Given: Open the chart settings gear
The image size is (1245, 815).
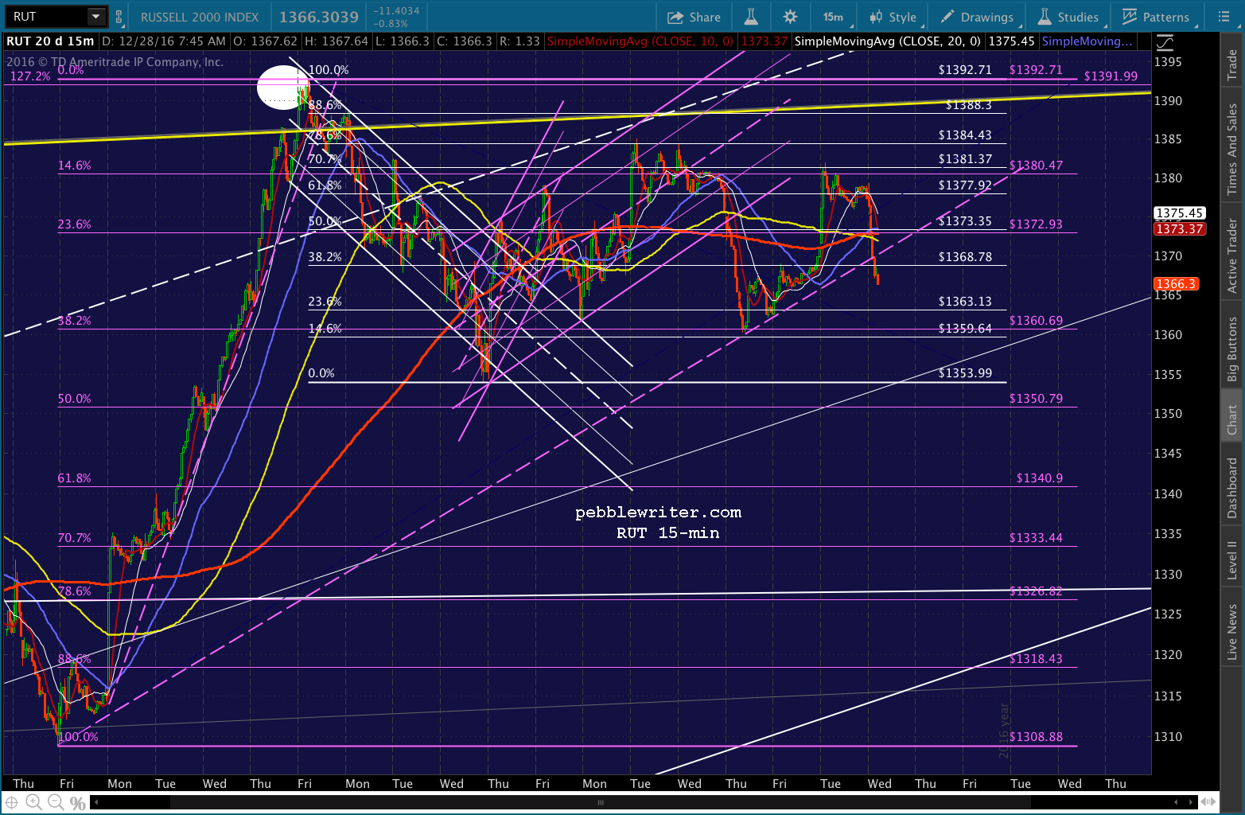Looking at the screenshot, I should (x=790, y=17).
